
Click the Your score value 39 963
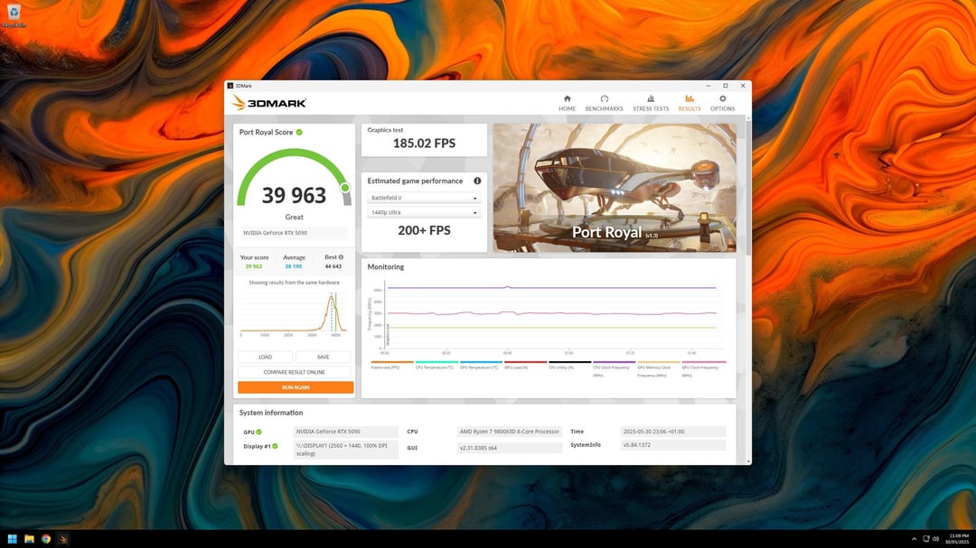click(x=253, y=266)
